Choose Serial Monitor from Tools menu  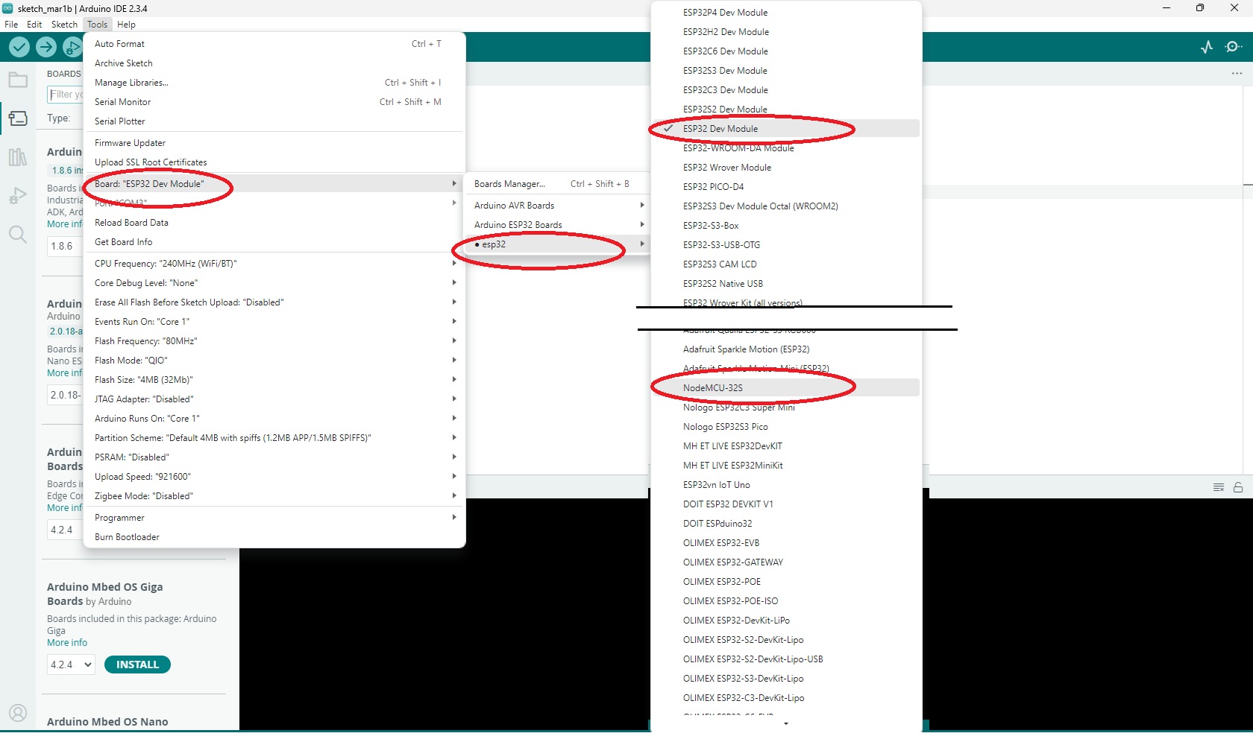click(x=123, y=102)
